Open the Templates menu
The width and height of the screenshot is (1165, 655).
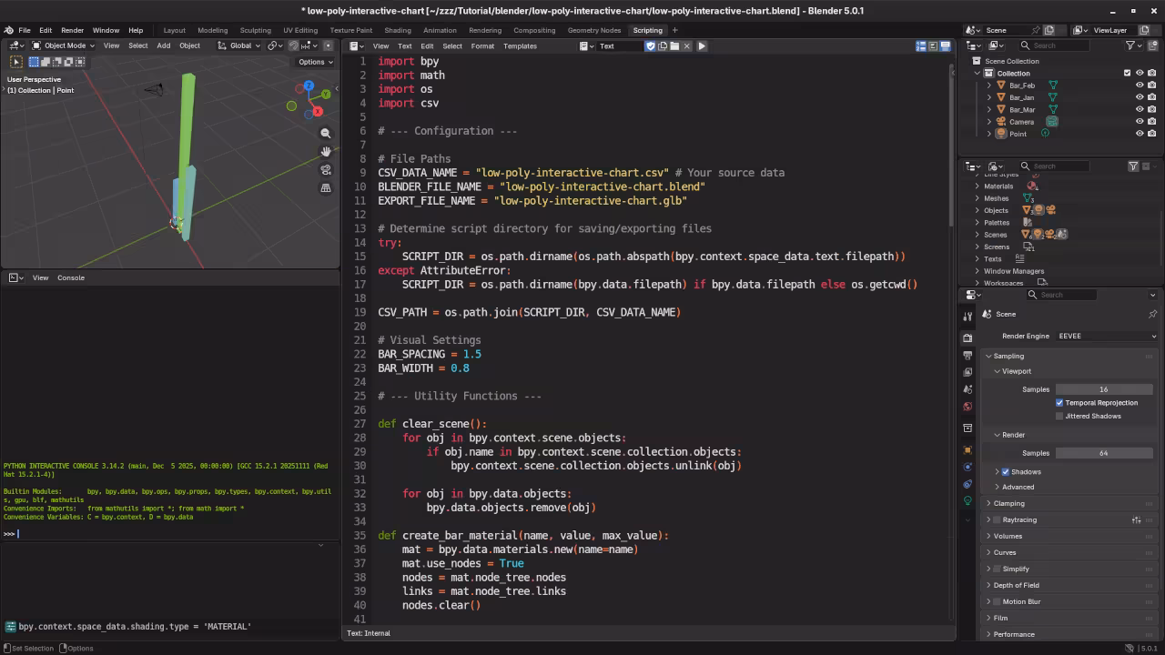tap(520, 45)
